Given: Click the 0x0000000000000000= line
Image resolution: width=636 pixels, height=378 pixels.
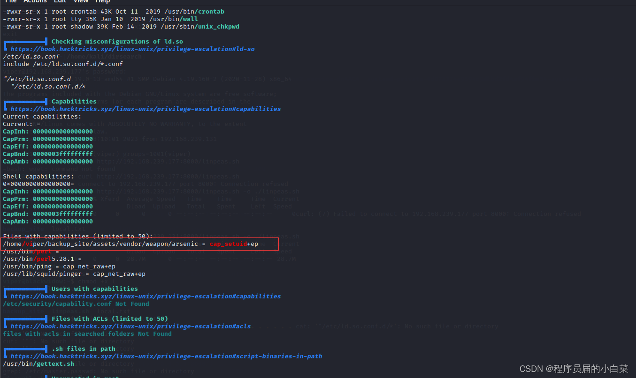Looking at the screenshot, I should pyautogui.click(x=38, y=184).
